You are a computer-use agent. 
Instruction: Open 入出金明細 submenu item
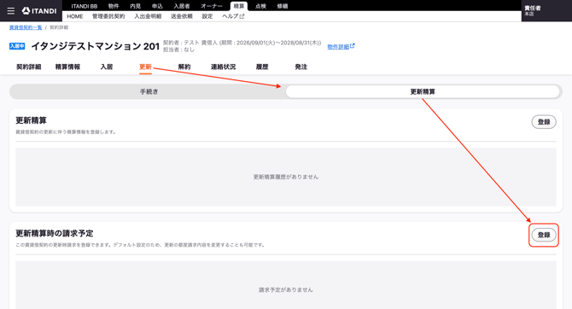148,16
